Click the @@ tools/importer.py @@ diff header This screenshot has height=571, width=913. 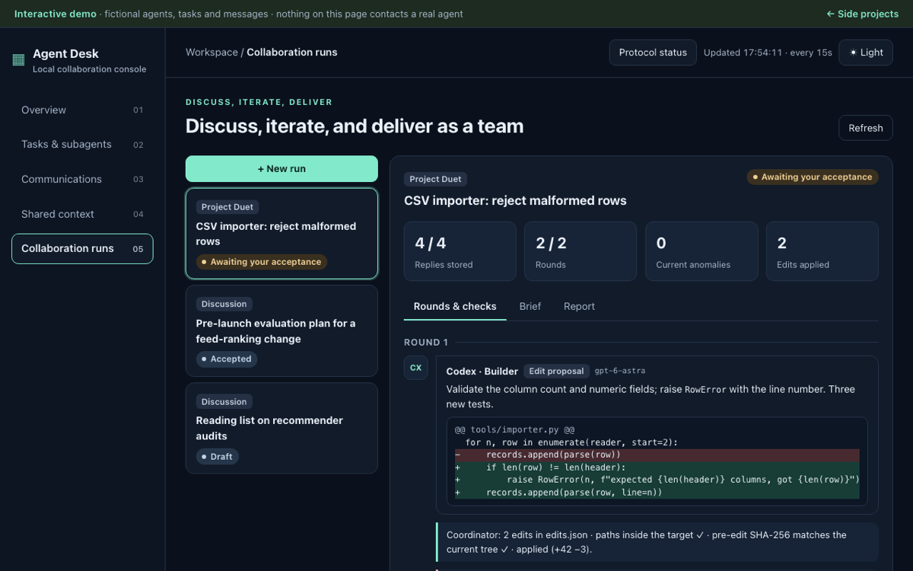[x=514, y=429]
